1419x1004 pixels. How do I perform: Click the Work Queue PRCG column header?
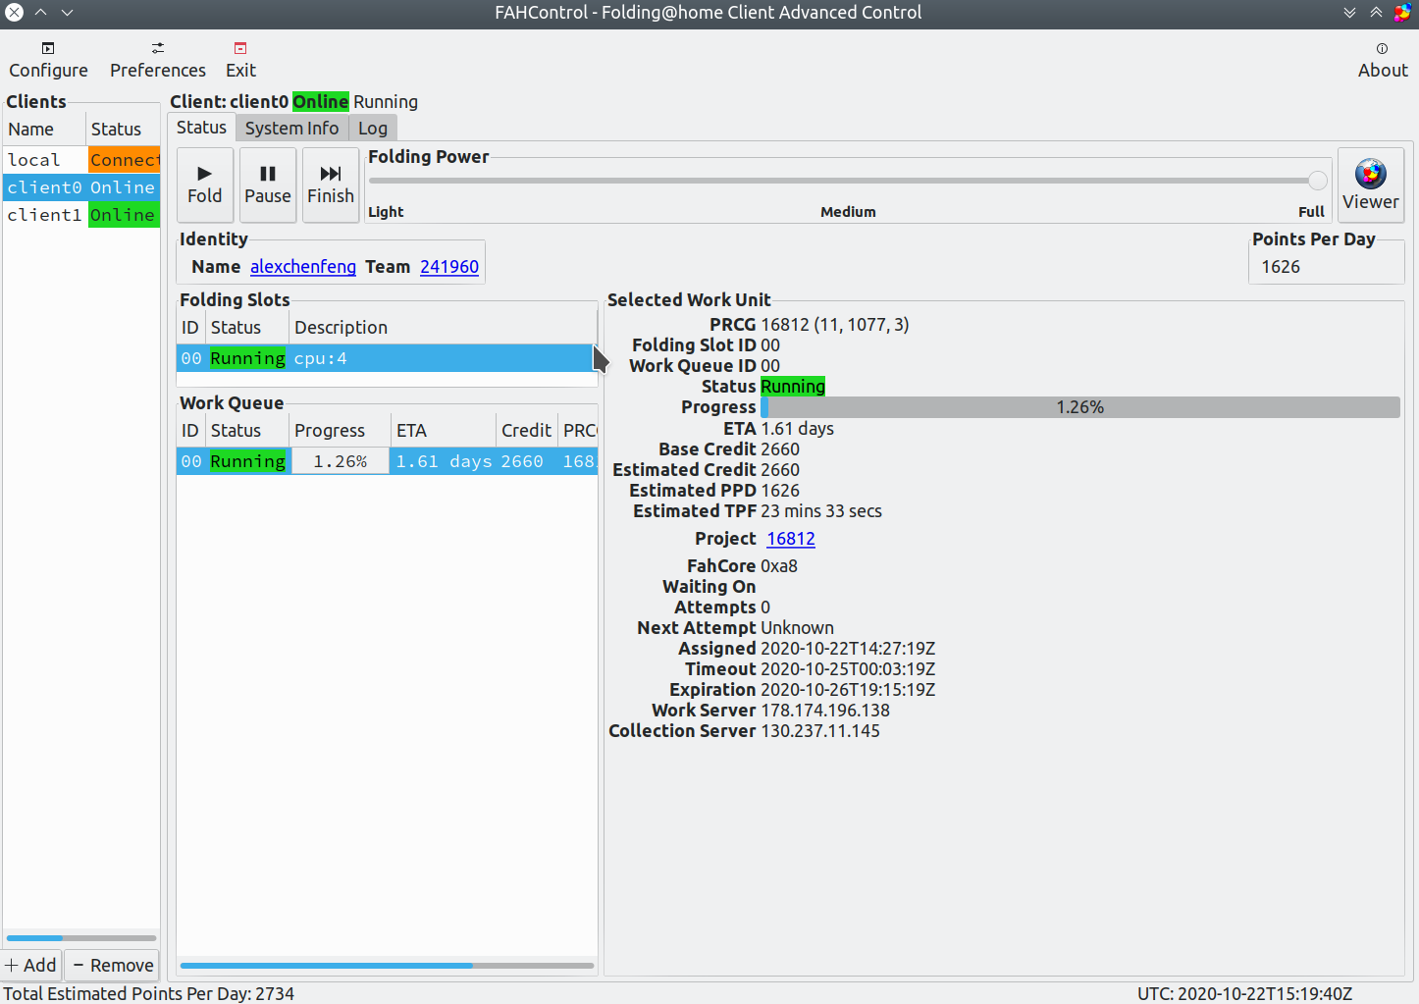pos(579,431)
